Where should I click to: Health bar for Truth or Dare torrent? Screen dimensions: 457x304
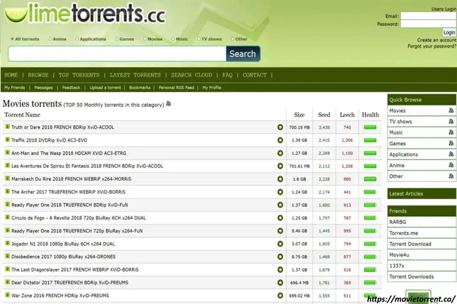point(370,127)
